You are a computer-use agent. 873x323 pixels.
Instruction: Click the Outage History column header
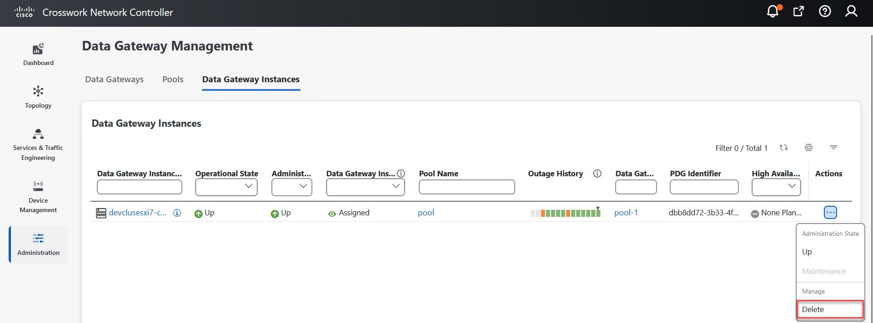coord(556,174)
